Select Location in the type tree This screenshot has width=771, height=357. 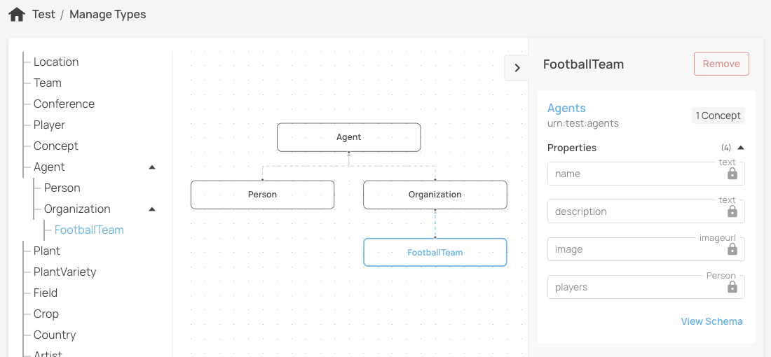tap(56, 62)
